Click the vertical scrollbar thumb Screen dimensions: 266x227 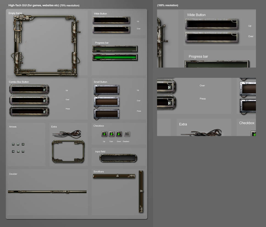(141, 191)
